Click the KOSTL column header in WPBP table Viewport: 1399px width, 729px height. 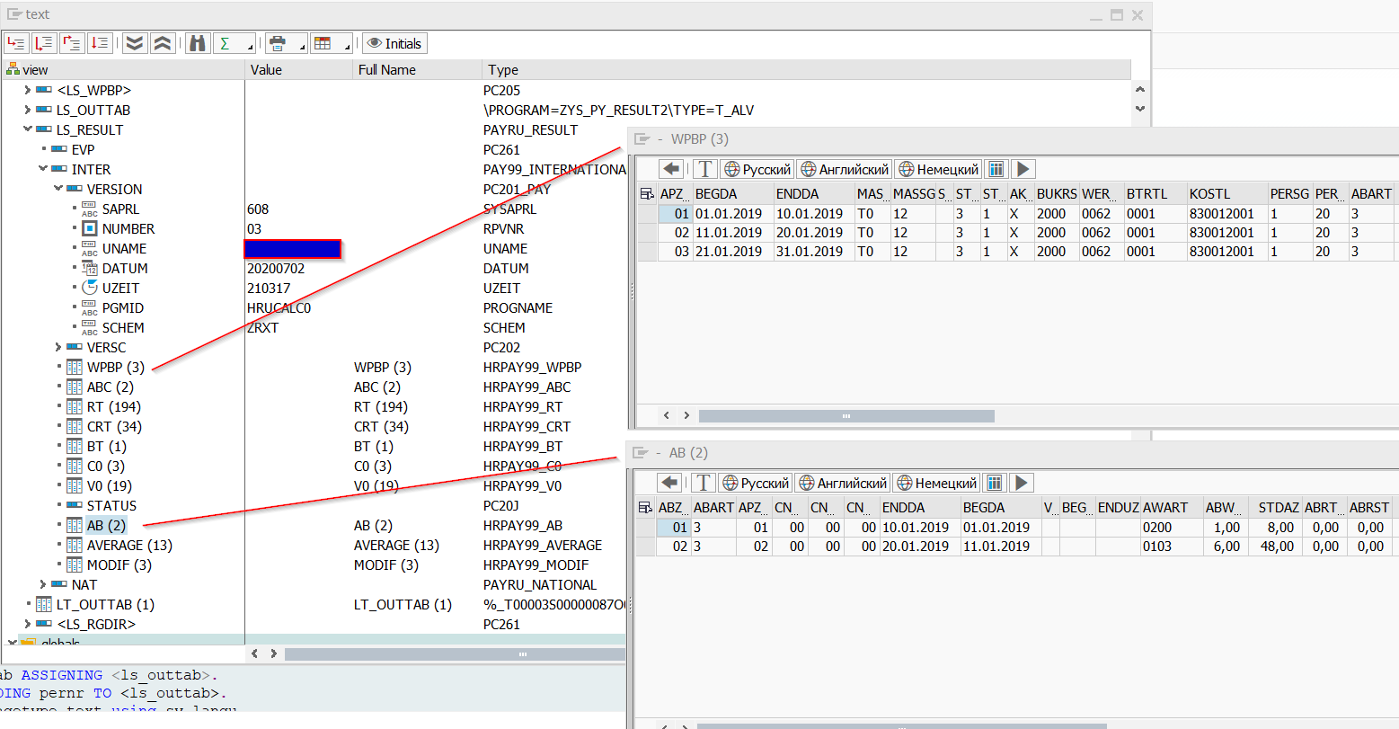(x=1226, y=193)
